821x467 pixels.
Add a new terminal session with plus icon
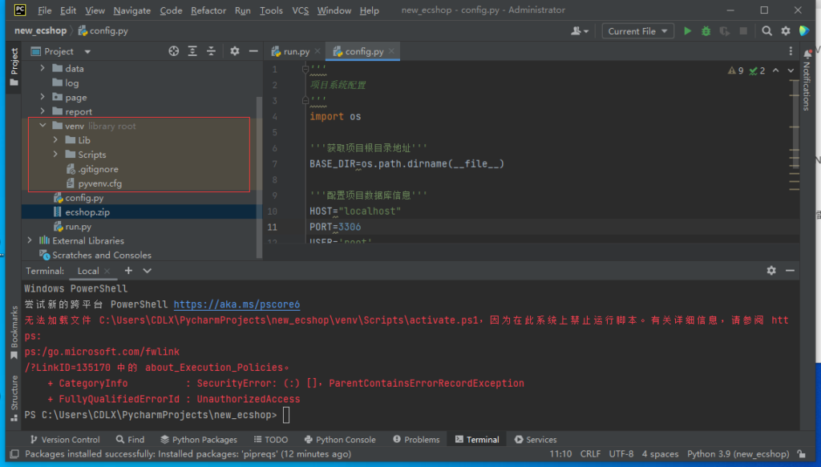pos(128,271)
